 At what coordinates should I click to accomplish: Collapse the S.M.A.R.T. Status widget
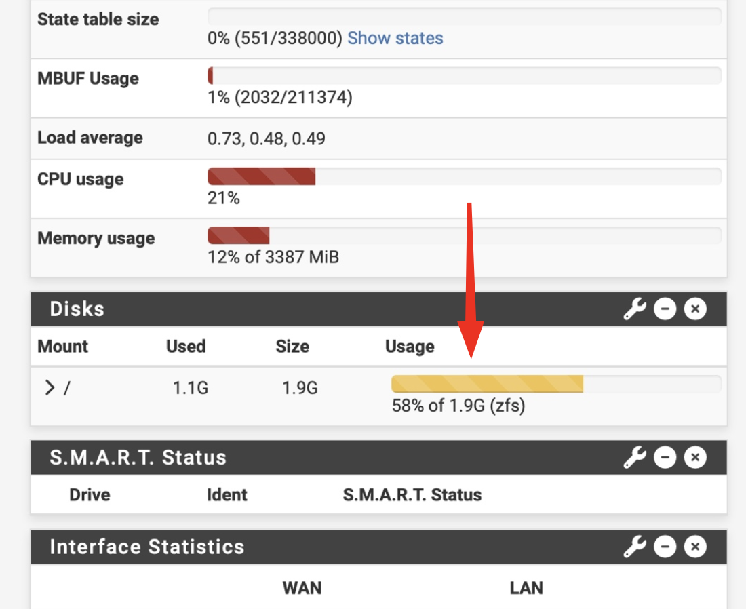click(x=665, y=458)
